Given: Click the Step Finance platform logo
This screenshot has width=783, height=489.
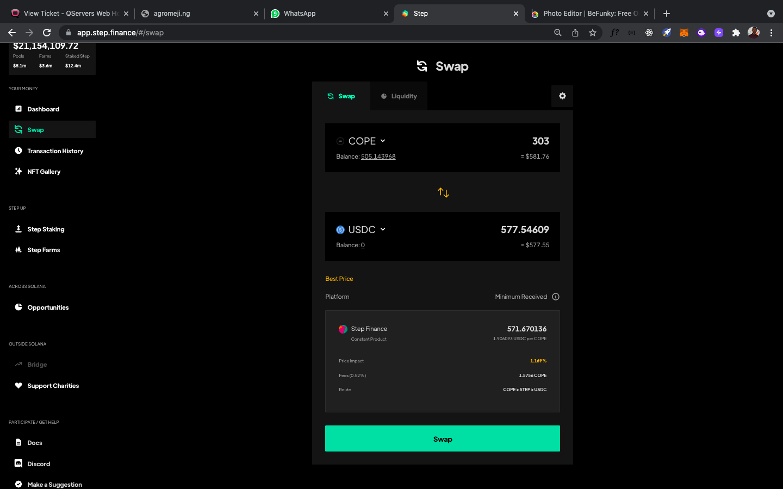Looking at the screenshot, I should 343,329.
